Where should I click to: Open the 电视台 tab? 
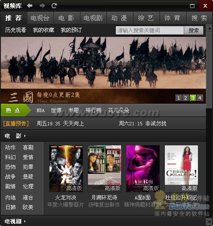40,18
